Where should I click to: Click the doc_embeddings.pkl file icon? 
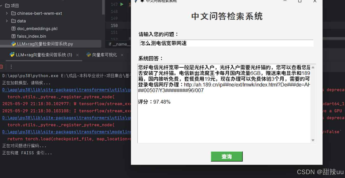(x=14, y=29)
